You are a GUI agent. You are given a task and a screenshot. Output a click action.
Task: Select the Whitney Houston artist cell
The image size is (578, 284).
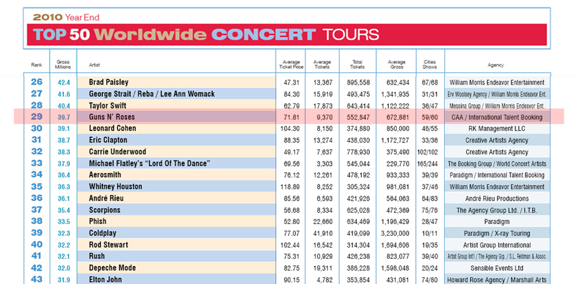[x=176, y=187]
